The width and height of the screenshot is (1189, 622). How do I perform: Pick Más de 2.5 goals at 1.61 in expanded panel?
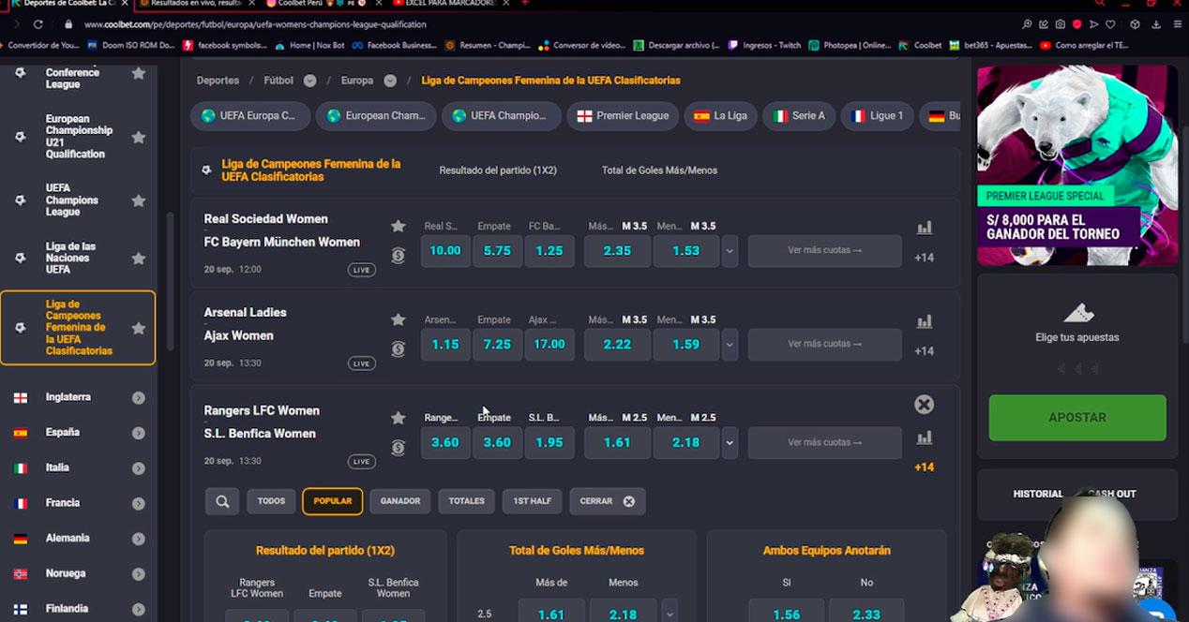pos(551,614)
